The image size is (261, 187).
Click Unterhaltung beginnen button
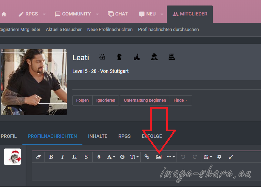pos(145,100)
